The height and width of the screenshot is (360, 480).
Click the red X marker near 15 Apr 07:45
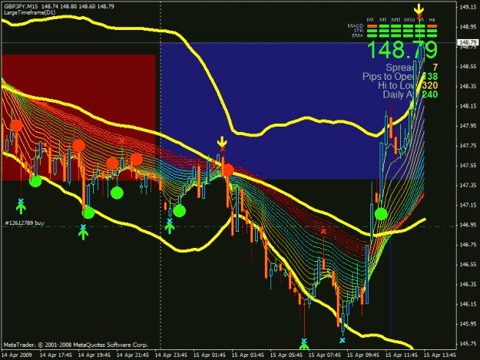(323, 232)
